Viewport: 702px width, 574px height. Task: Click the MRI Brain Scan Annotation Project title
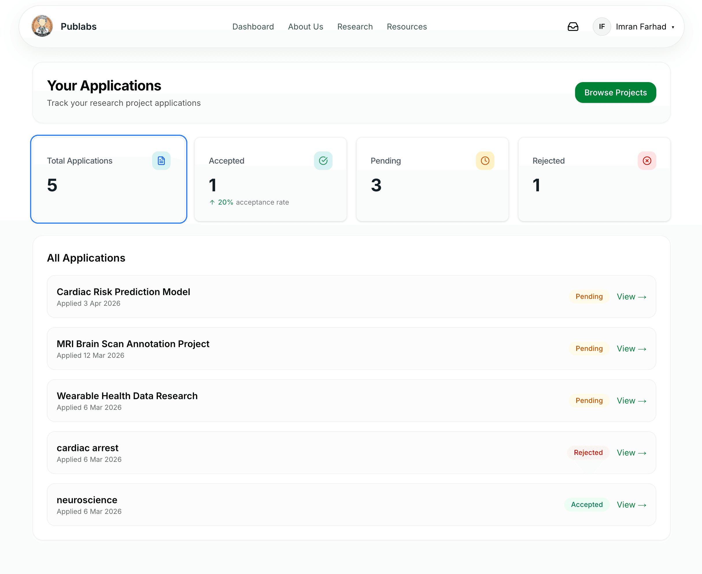coord(133,344)
